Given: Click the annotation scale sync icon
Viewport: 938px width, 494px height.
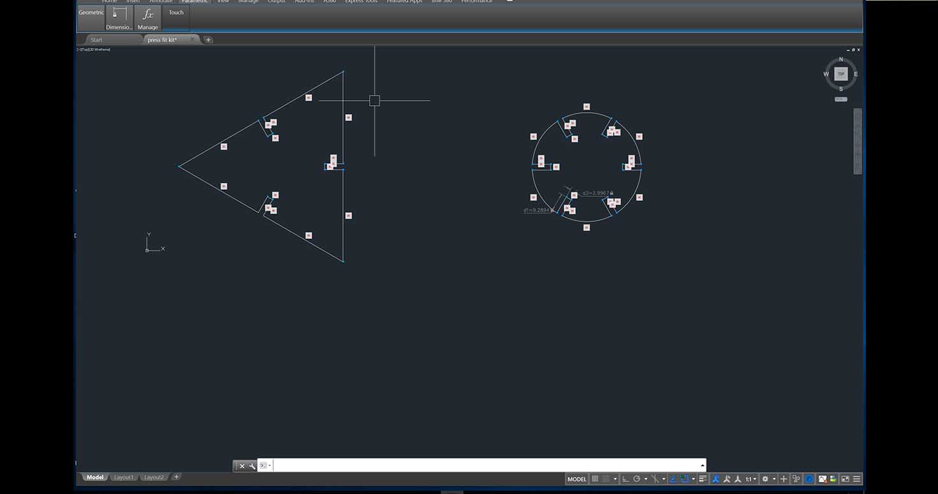Looking at the screenshot, I should coord(738,479).
